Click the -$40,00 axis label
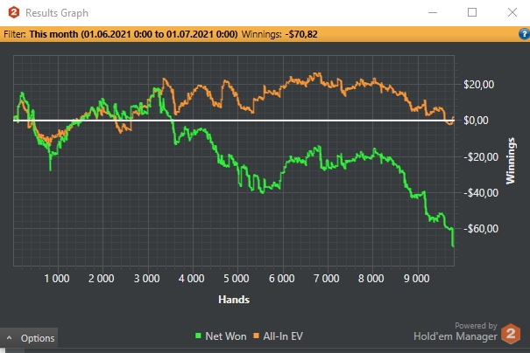Viewport: 530px width, 353px height. pyautogui.click(x=481, y=193)
